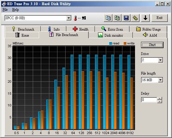This screenshot has height=138, width=172.
Task: Click the Exit button
Action: tap(159, 18)
